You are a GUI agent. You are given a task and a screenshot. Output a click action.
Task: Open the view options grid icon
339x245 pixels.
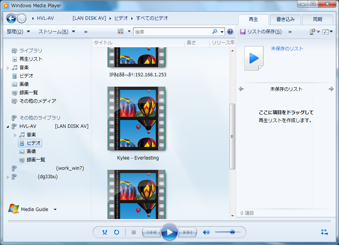click(120, 31)
